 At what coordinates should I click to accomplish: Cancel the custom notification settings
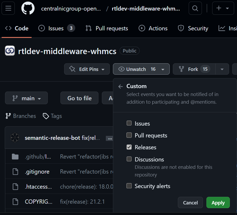tap(190, 202)
